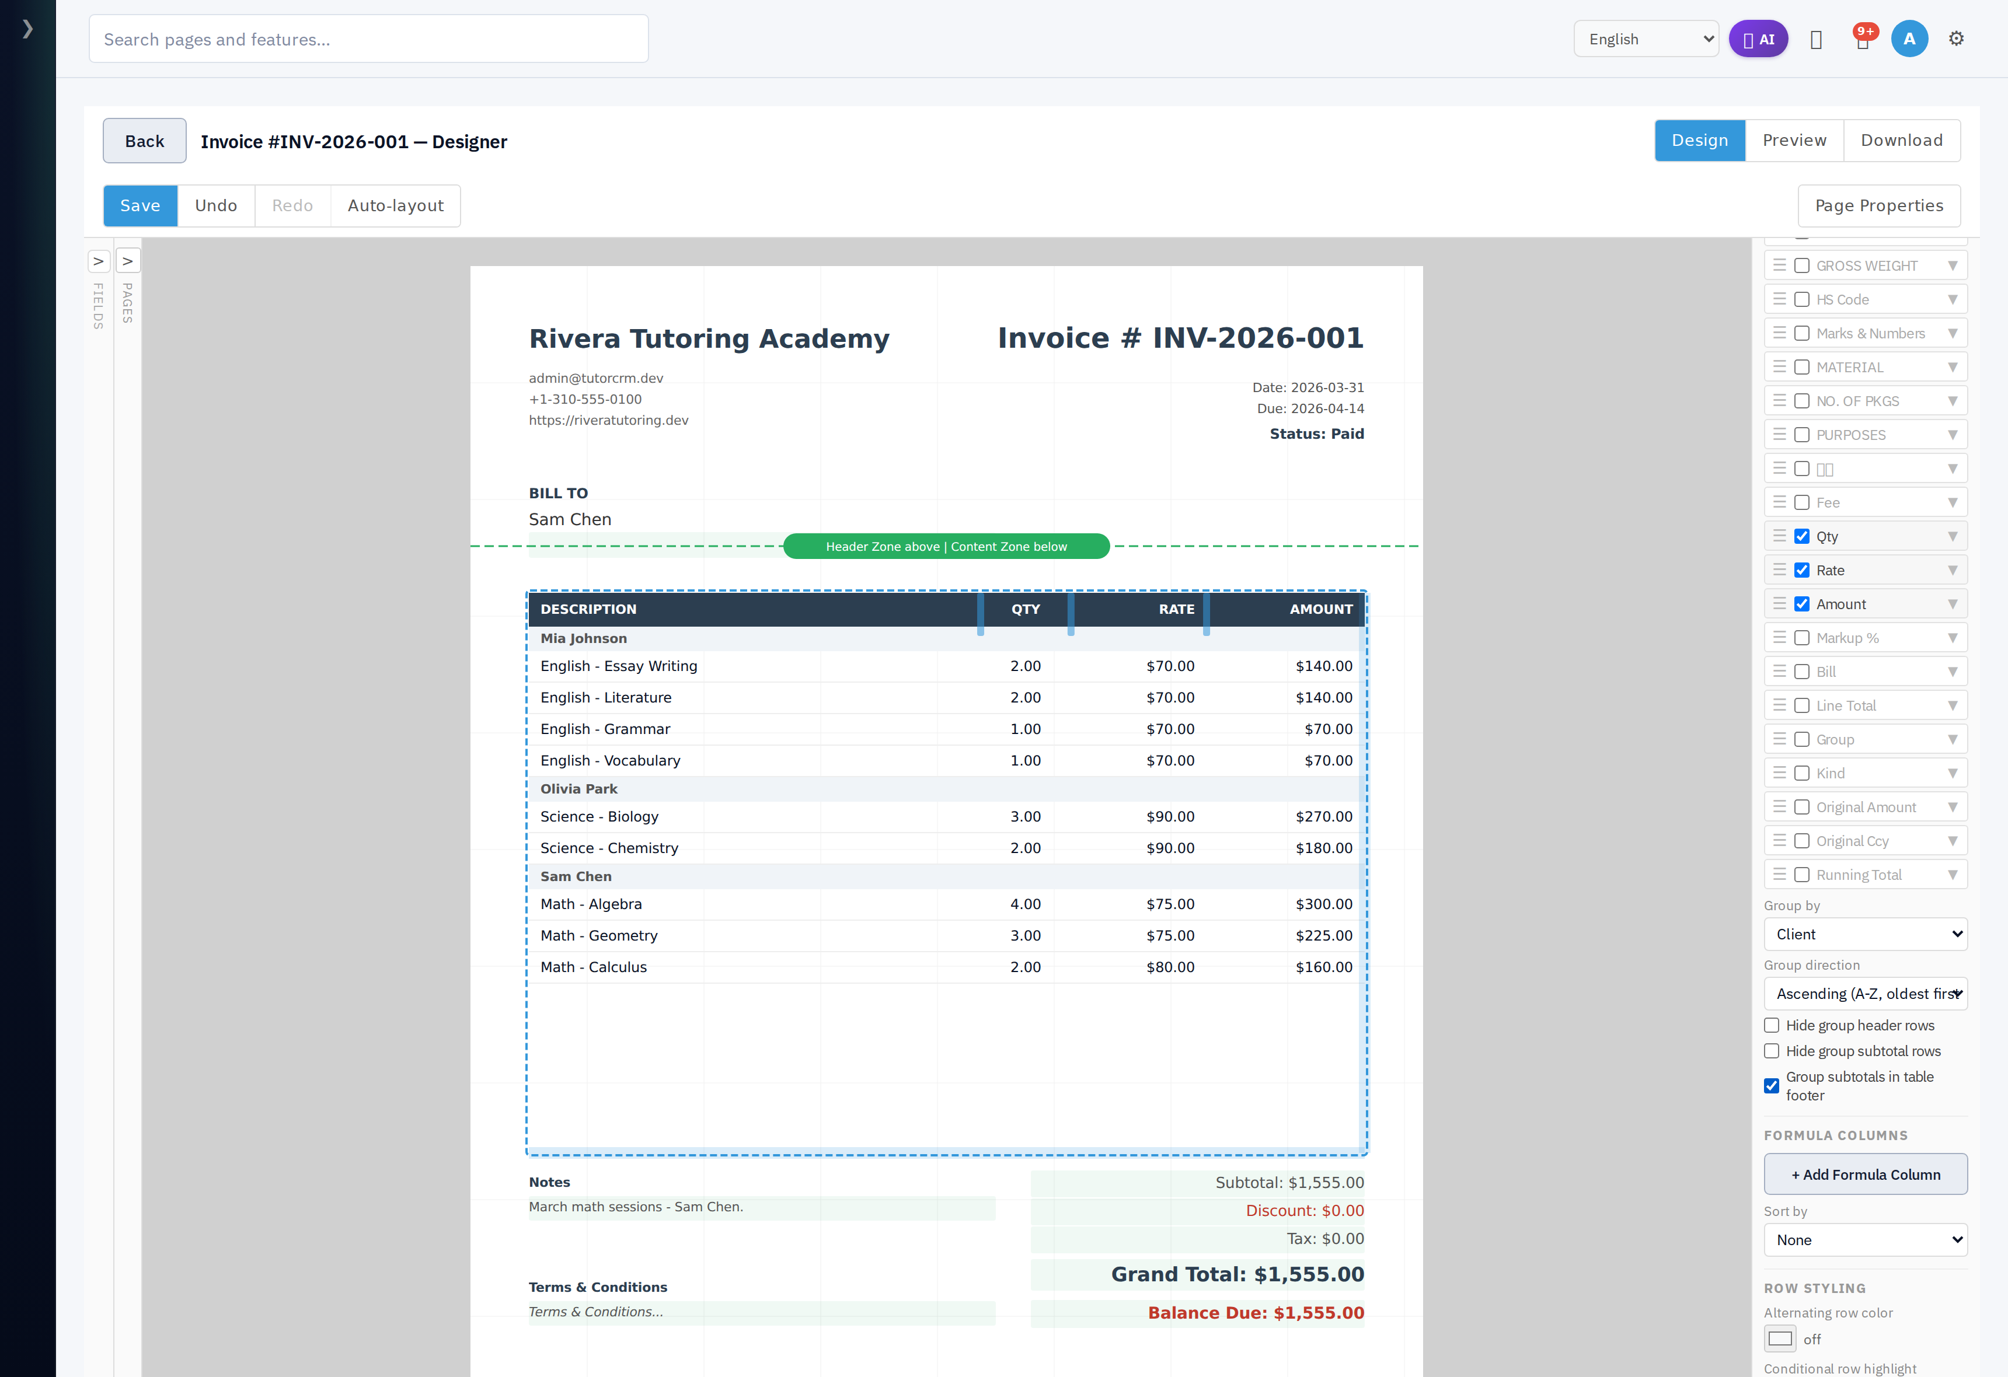Image resolution: width=2008 pixels, height=1377 pixels.
Task: Expand the PAGES side panel arrow
Action: point(128,261)
